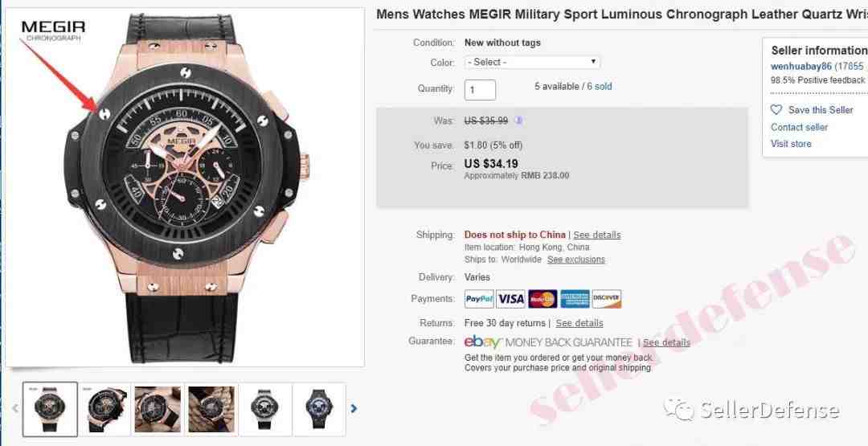
Task: Click the Visit store link
Action: (791, 144)
